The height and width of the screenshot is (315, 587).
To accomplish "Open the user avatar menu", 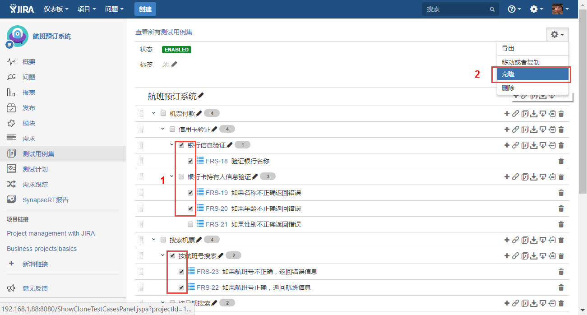I will 560,9.
